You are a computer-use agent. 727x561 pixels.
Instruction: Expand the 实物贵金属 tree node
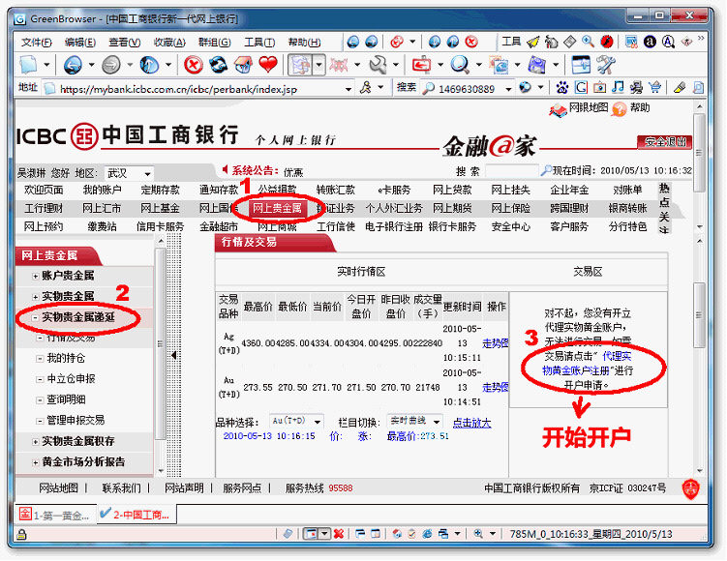coord(35,297)
